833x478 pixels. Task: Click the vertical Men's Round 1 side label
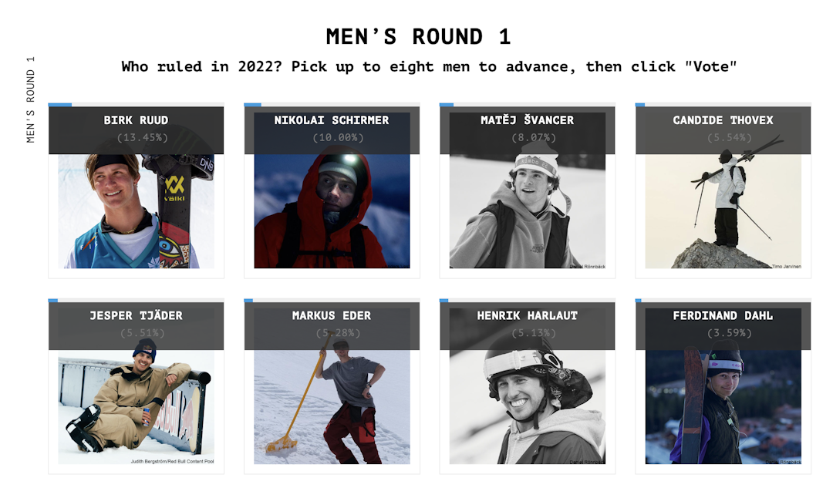coord(31,100)
